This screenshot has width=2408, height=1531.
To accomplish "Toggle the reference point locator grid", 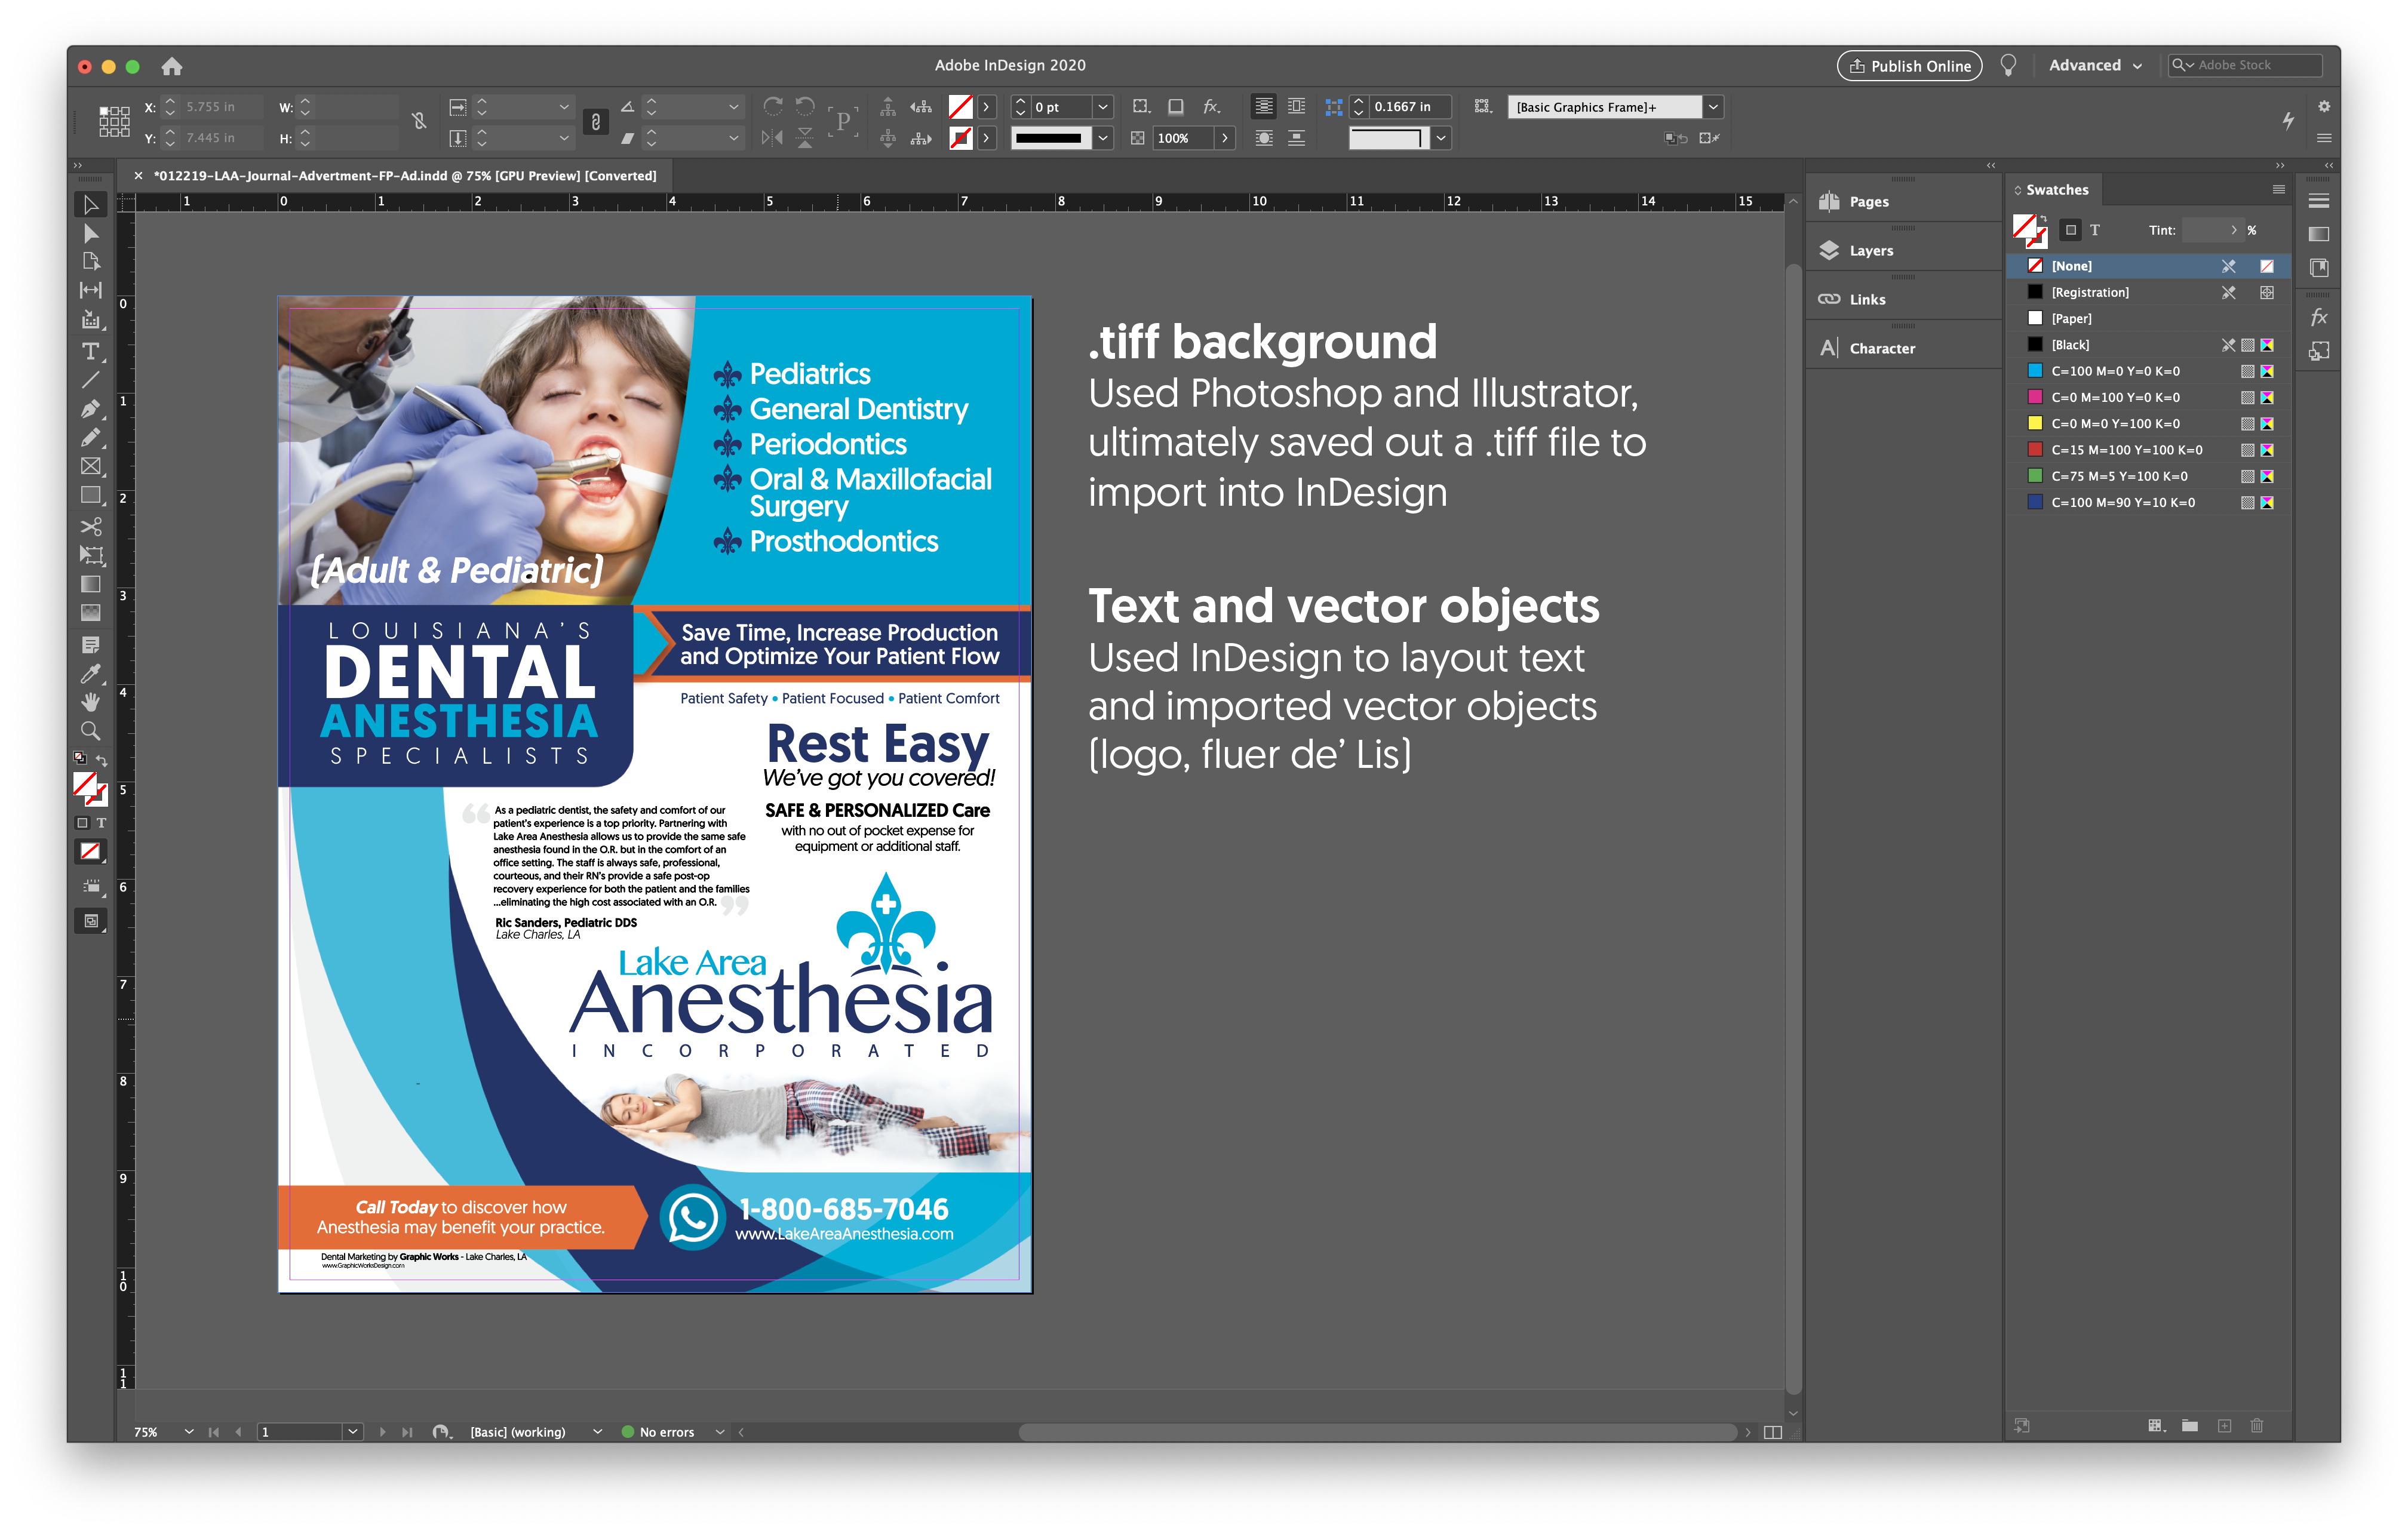I will pos(114,121).
